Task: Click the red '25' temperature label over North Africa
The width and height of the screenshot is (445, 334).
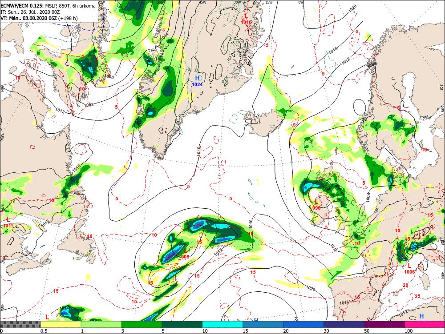Action: point(417,296)
